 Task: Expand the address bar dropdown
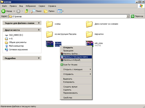pos(128,16)
